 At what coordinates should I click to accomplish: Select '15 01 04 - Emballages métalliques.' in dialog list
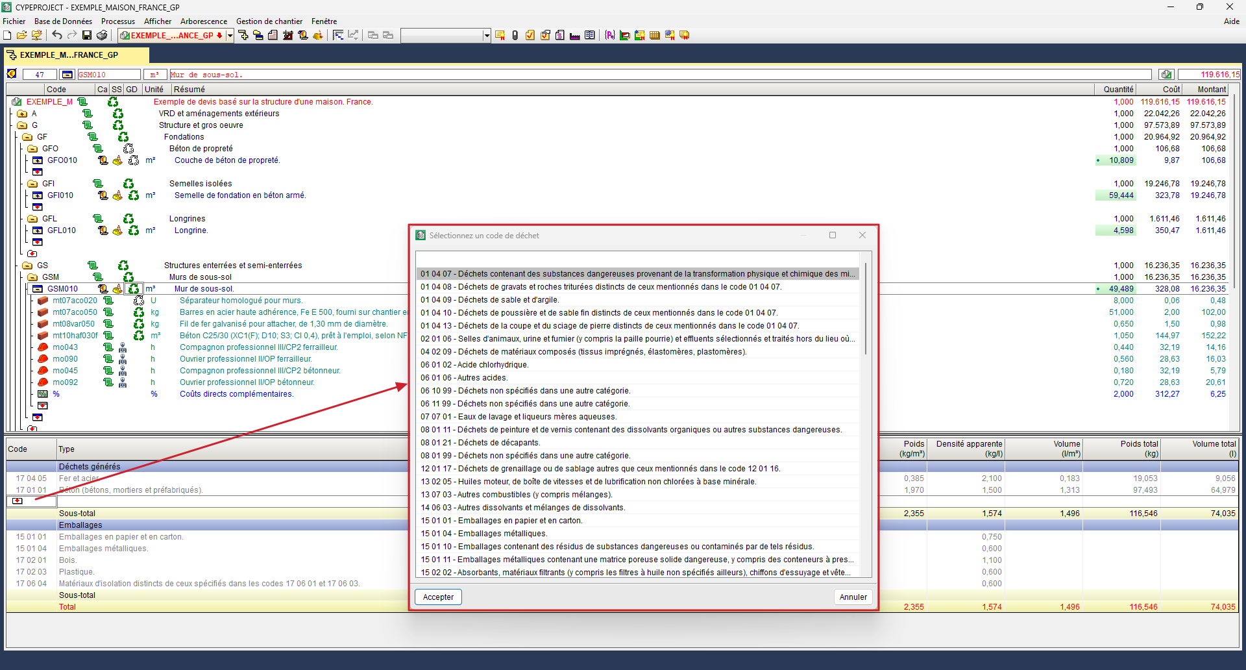638,534
